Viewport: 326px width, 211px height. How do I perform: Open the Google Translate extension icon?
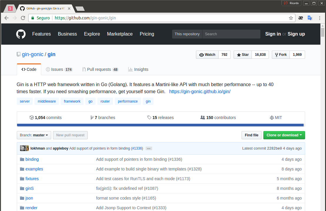click(310, 18)
